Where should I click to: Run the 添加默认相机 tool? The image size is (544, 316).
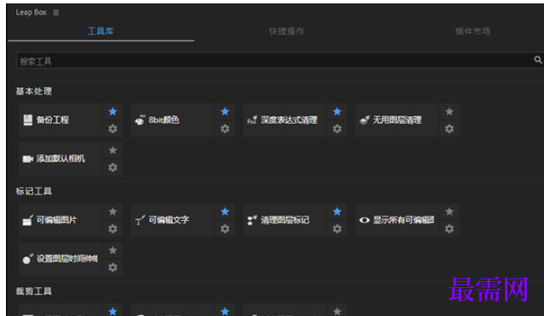[60, 159]
